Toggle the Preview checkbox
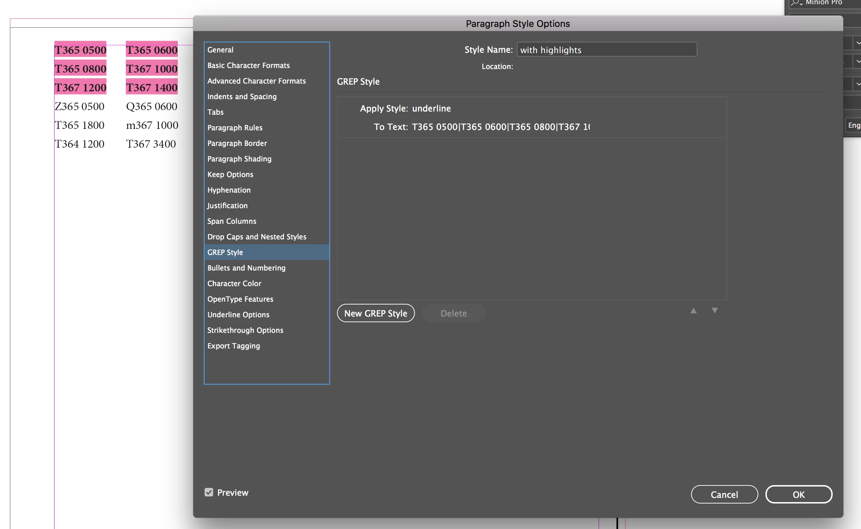861x529 pixels. (x=209, y=492)
